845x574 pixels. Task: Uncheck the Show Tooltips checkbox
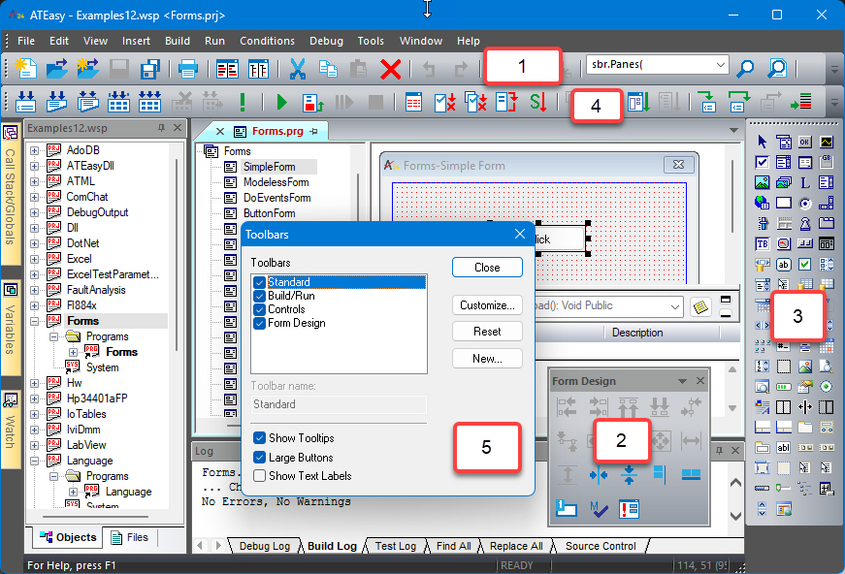[259, 438]
